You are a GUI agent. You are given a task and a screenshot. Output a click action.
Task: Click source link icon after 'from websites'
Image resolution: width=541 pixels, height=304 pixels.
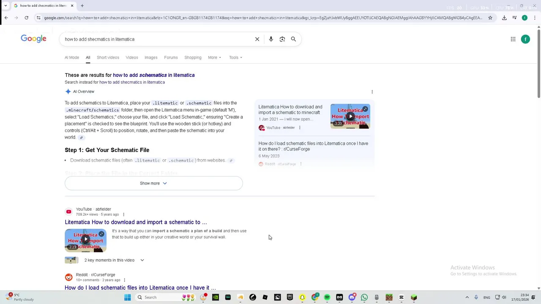coord(231,160)
